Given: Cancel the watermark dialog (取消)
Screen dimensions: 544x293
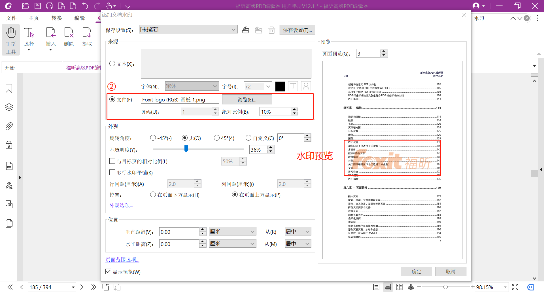Looking at the screenshot, I should (x=450, y=271).
